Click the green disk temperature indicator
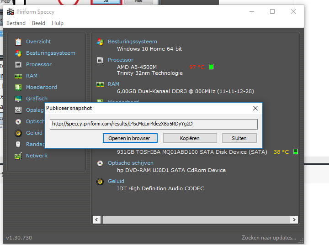329x245 pixels. click(x=296, y=151)
